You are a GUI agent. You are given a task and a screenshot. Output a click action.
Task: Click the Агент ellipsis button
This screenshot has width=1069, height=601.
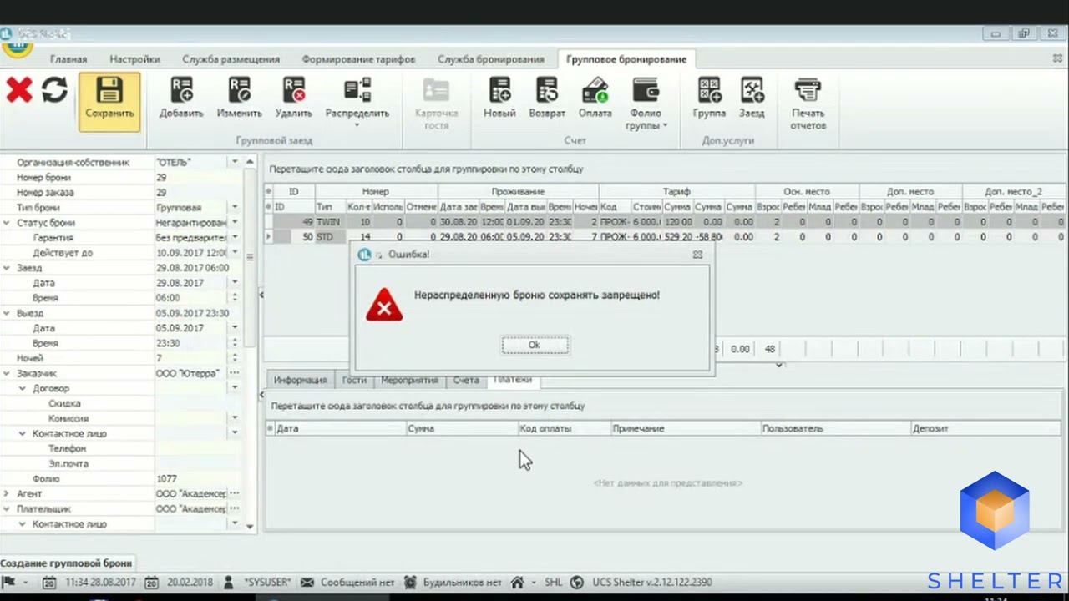click(x=235, y=493)
